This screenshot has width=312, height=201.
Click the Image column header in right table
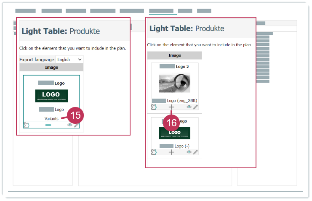(175, 55)
